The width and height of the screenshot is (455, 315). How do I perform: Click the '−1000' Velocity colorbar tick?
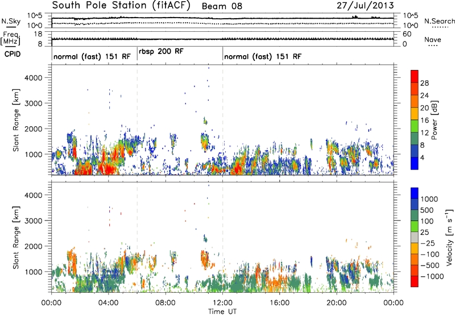click(x=432, y=276)
